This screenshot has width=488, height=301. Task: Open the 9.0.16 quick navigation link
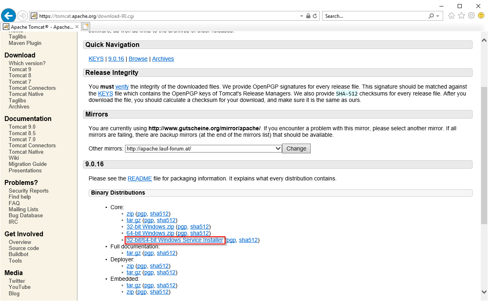click(x=116, y=59)
